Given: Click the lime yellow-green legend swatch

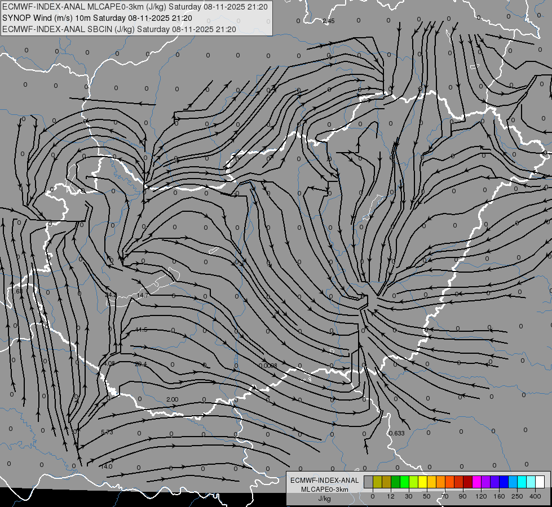Looking at the screenshot, I should pyautogui.click(x=414, y=482).
